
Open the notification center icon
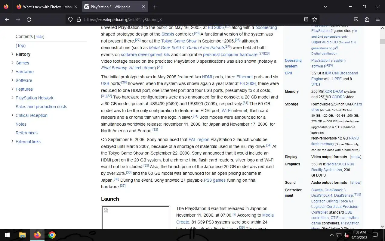click(375, 235)
